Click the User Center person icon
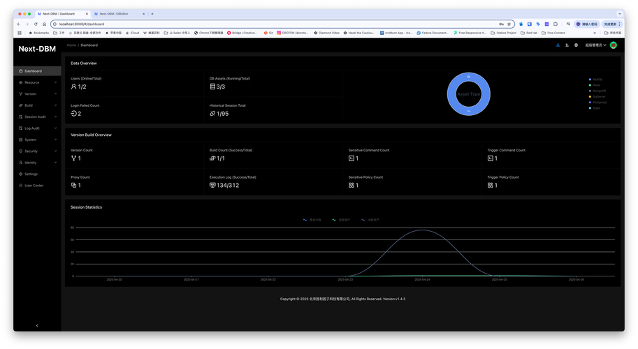This screenshot has height=349, width=638. (21, 186)
